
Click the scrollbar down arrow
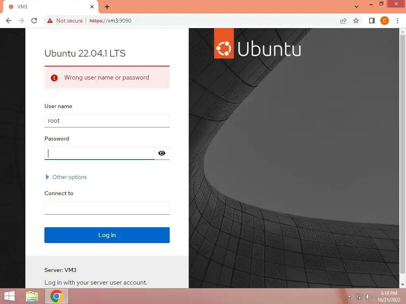pyautogui.click(x=402, y=285)
